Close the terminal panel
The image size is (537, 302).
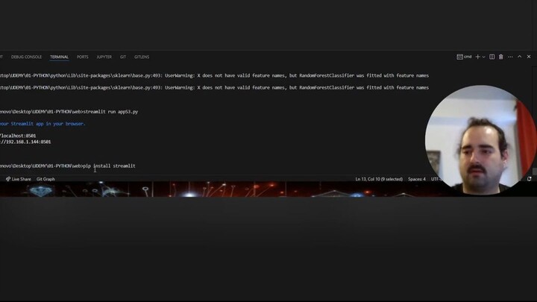tap(529, 57)
